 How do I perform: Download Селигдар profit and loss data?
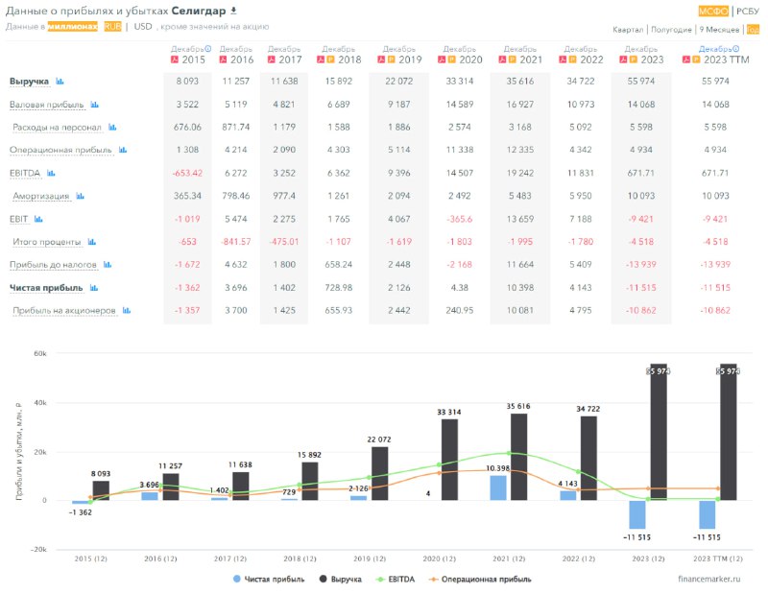233,11
